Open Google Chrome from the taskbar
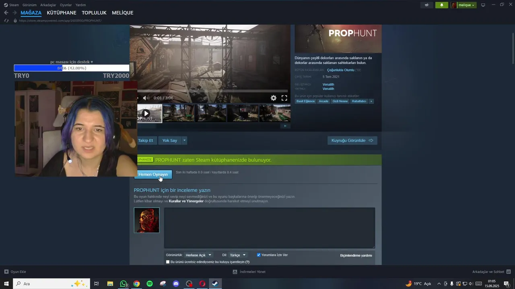 click(x=136, y=284)
